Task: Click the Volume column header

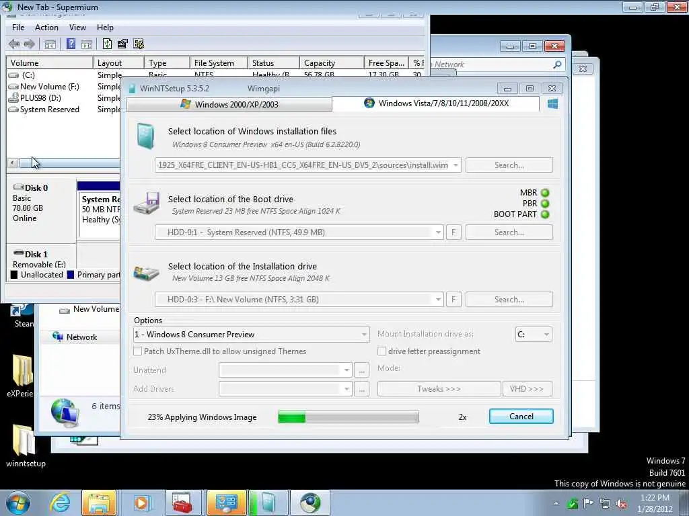Action: pos(49,62)
